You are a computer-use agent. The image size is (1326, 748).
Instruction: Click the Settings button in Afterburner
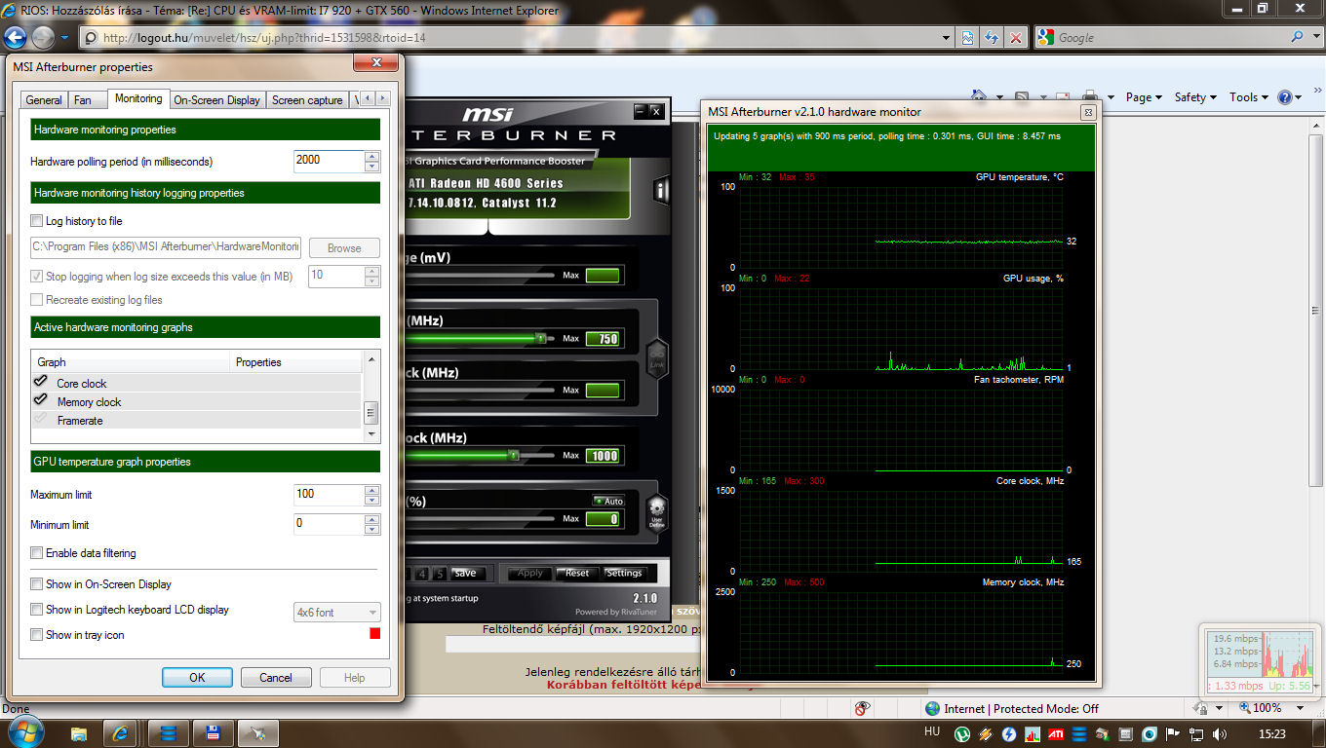tap(624, 573)
